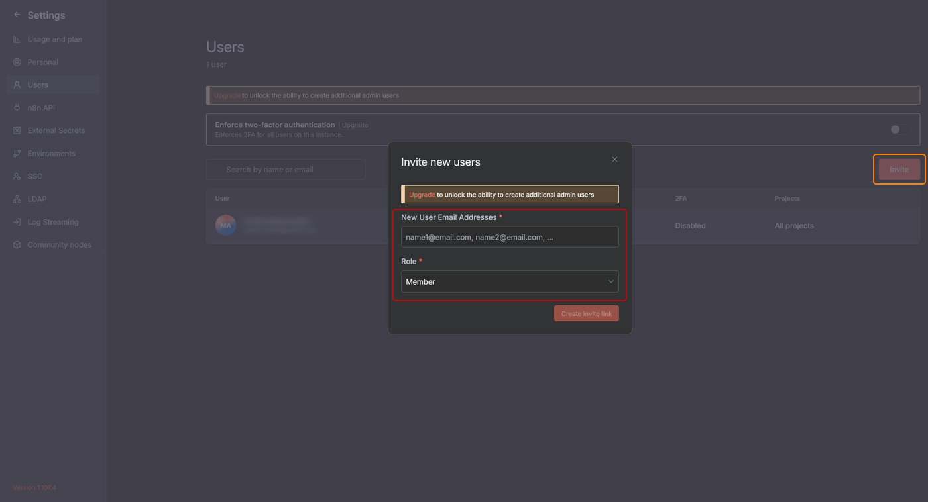
Task: Click the New User Email Addresses field
Action: pyautogui.click(x=509, y=237)
